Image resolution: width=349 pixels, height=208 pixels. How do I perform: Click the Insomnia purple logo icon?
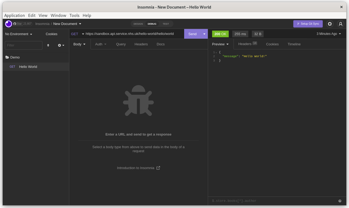[8, 24]
